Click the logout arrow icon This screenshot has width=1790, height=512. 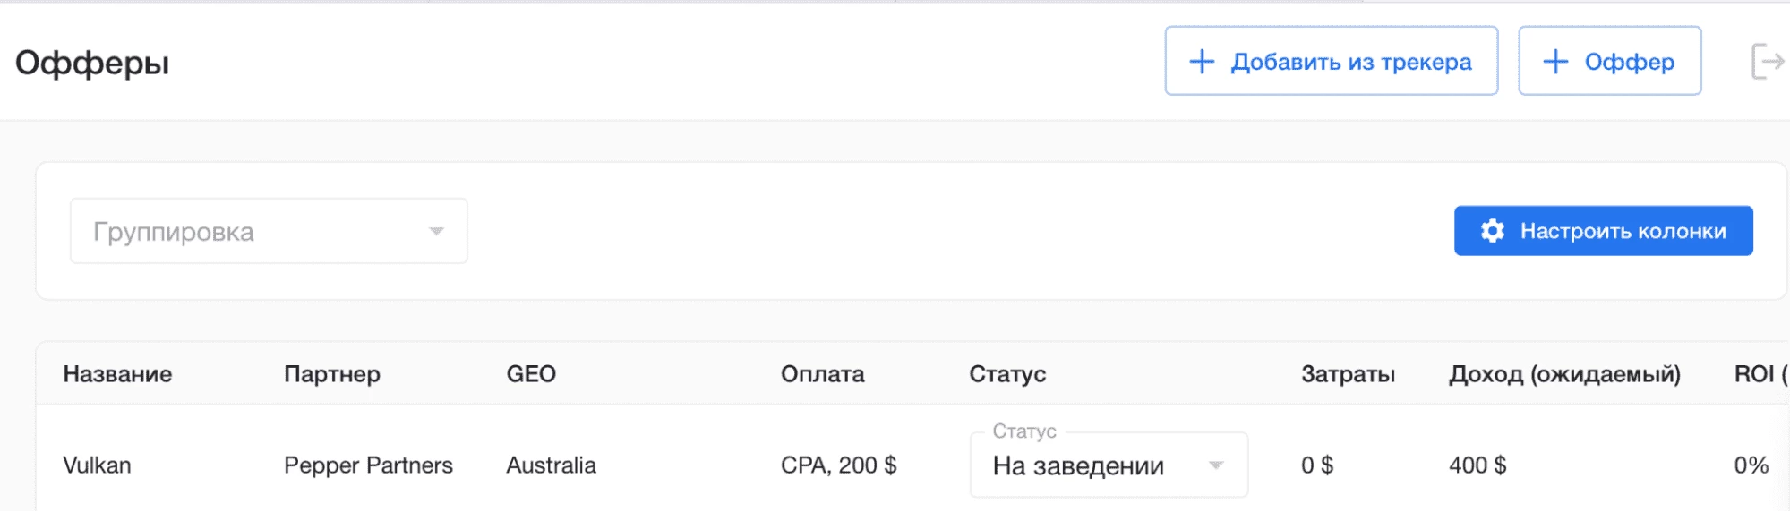point(1768,61)
